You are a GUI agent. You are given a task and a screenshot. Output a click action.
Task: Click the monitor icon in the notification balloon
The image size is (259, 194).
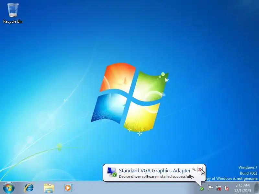pyautogui.click(x=112, y=172)
